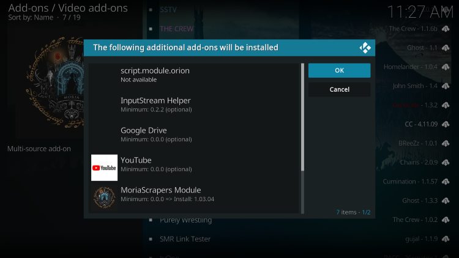The width and height of the screenshot is (459, 258).
Task: Click the cloud icon beside The Crew - 1.0.2
Action: click(x=446, y=219)
